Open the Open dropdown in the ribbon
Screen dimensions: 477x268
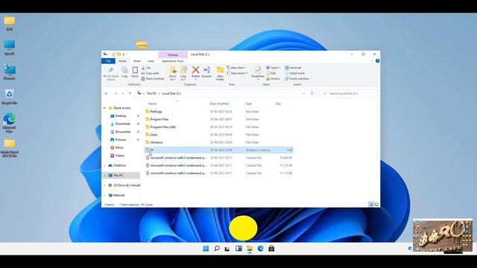(274, 68)
